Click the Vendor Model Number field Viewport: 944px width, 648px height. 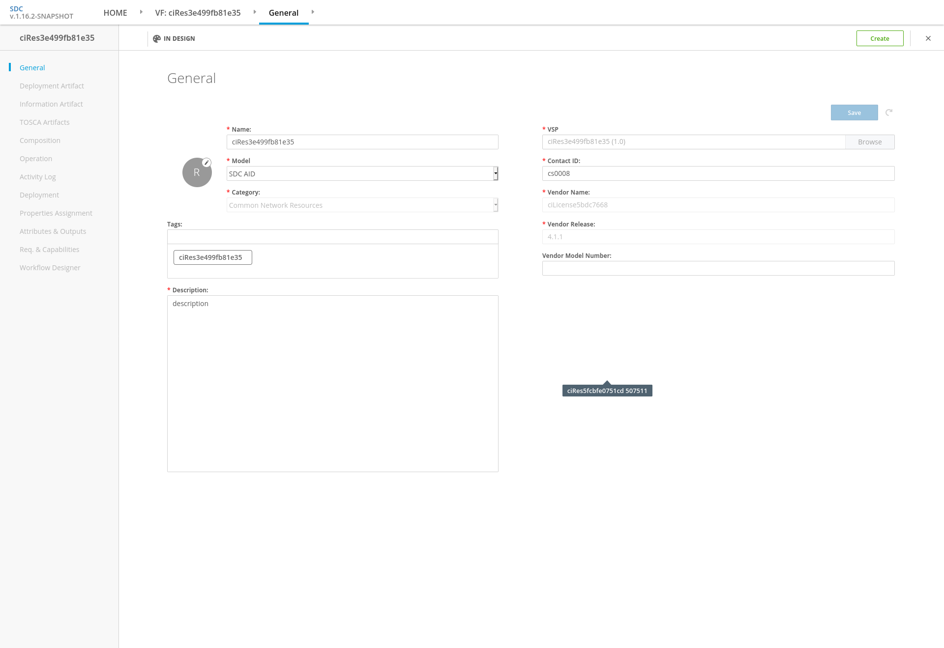click(718, 268)
